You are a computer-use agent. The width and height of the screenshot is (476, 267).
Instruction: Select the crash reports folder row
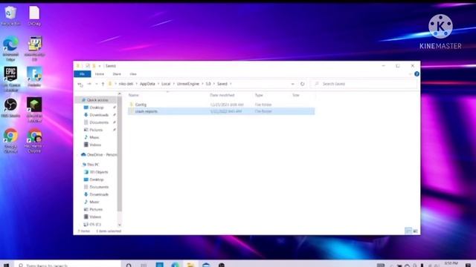tap(221, 111)
